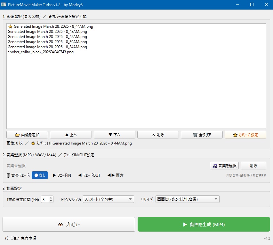This screenshot has width=273, height=245.
Task: Click the star beside the cover image filename
Action: coord(10,26)
